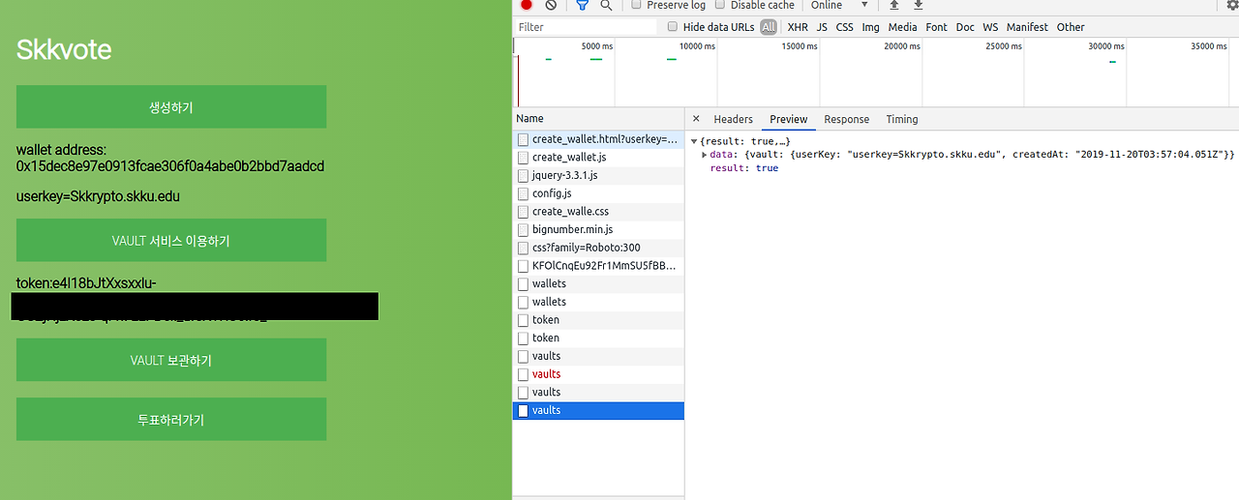The image size is (1239, 500).
Task: Enable Preserve log checkbox
Action: (x=636, y=5)
